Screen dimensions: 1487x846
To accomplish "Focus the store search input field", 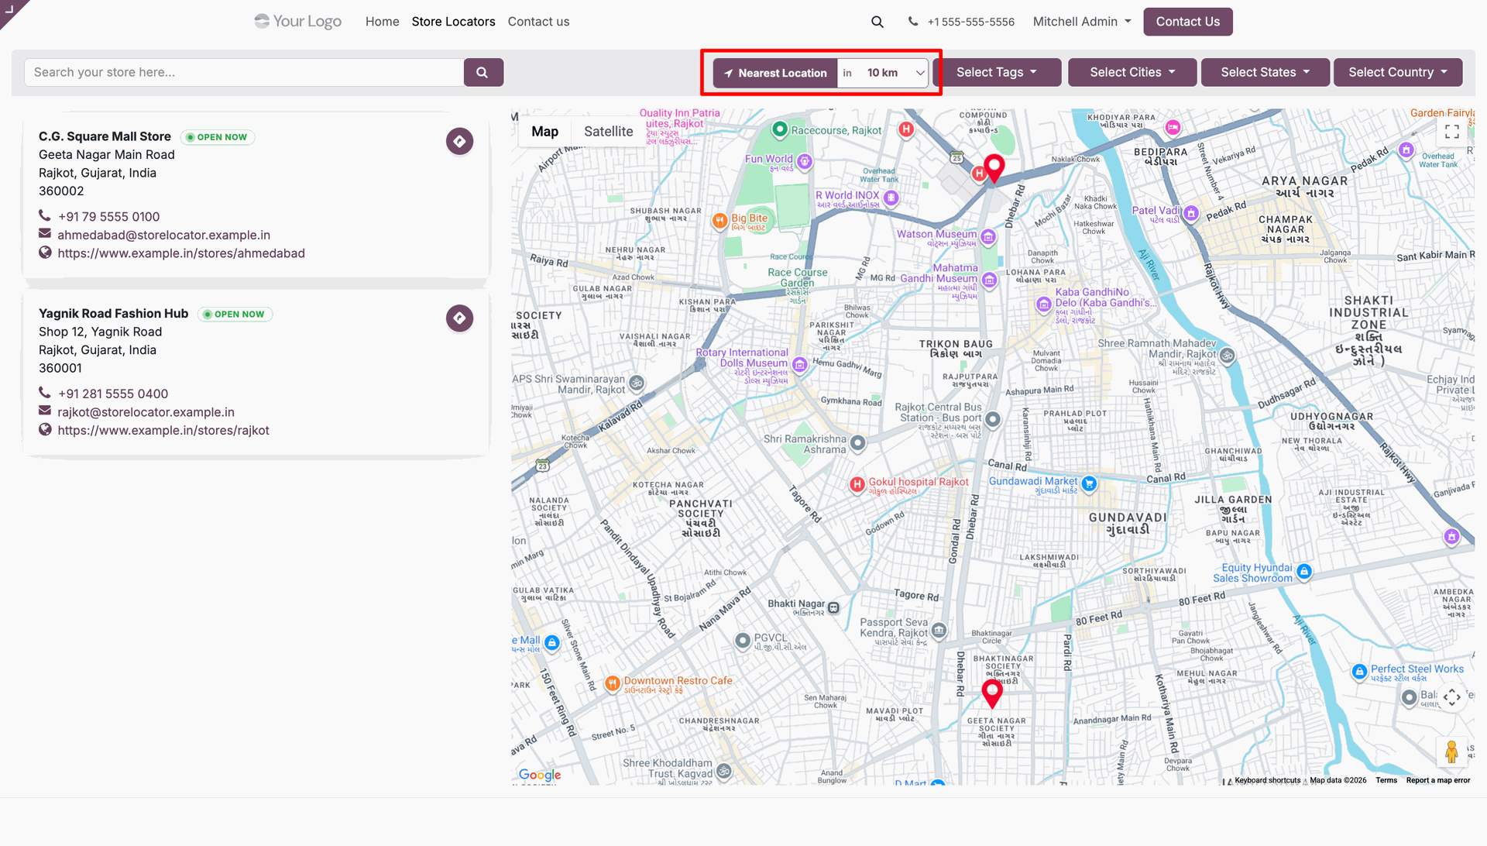I will [x=244, y=72].
